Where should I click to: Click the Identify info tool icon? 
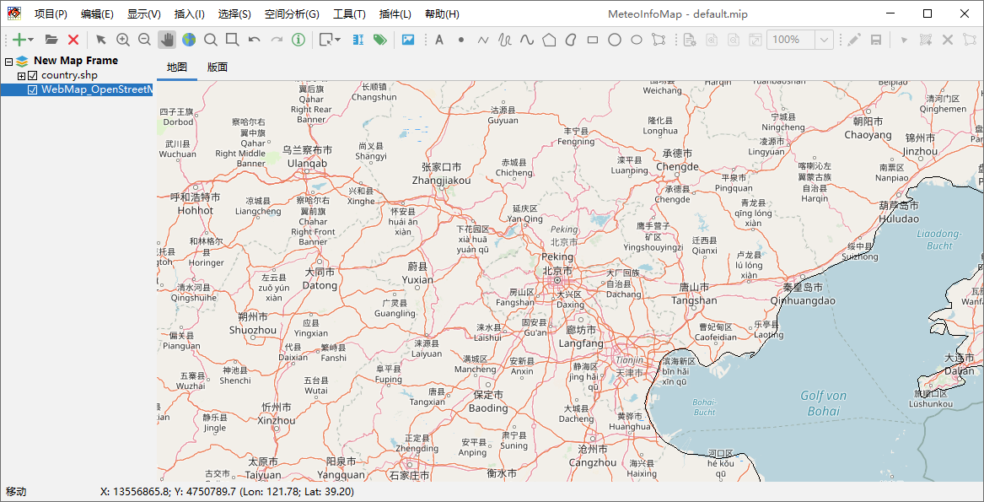(x=298, y=40)
